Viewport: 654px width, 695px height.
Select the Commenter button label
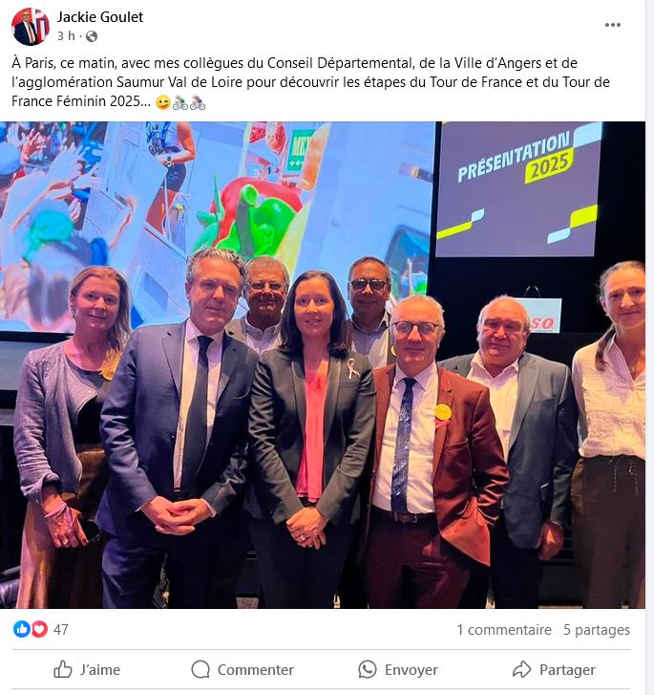[x=256, y=670]
